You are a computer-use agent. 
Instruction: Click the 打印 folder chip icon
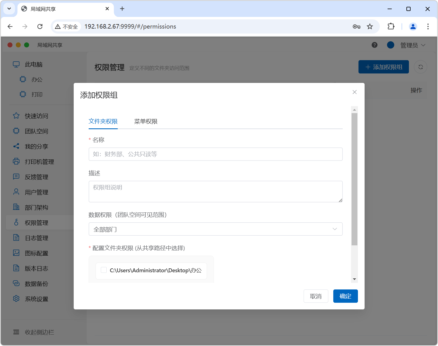coord(23,94)
